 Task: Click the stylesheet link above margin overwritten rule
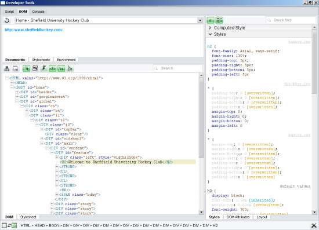pyautogui.click(x=299, y=135)
